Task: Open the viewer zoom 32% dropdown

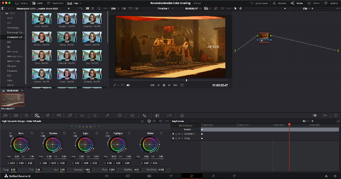Action: (115, 9)
